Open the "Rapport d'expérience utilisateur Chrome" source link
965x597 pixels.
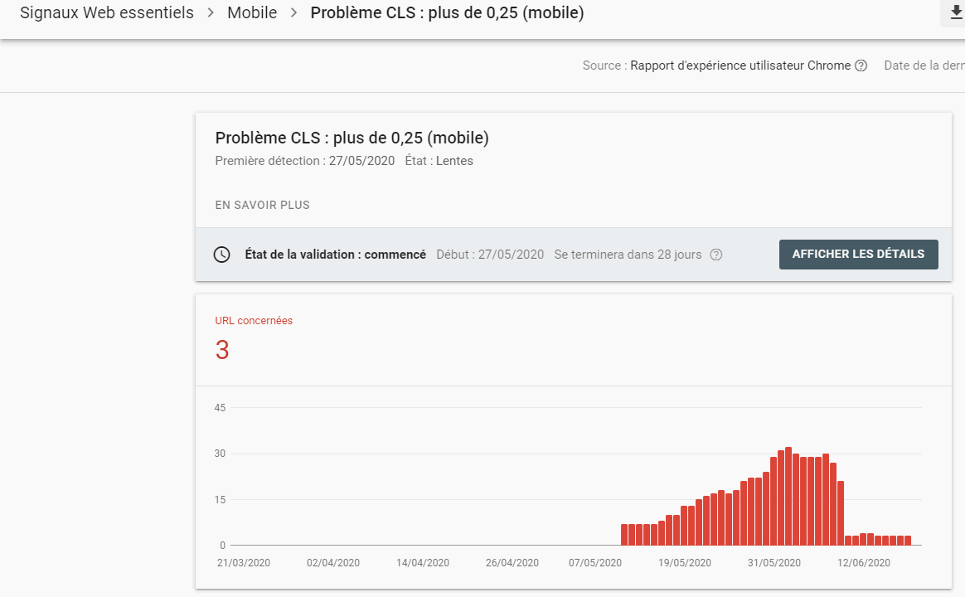click(741, 66)
